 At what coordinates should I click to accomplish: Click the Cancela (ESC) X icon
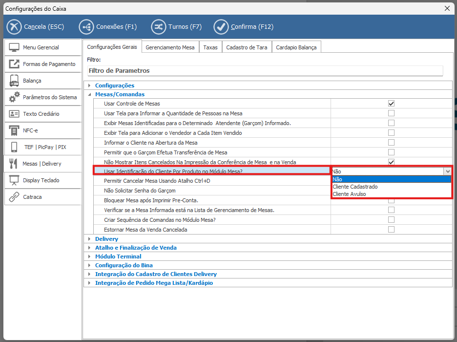tap(15, 26)
